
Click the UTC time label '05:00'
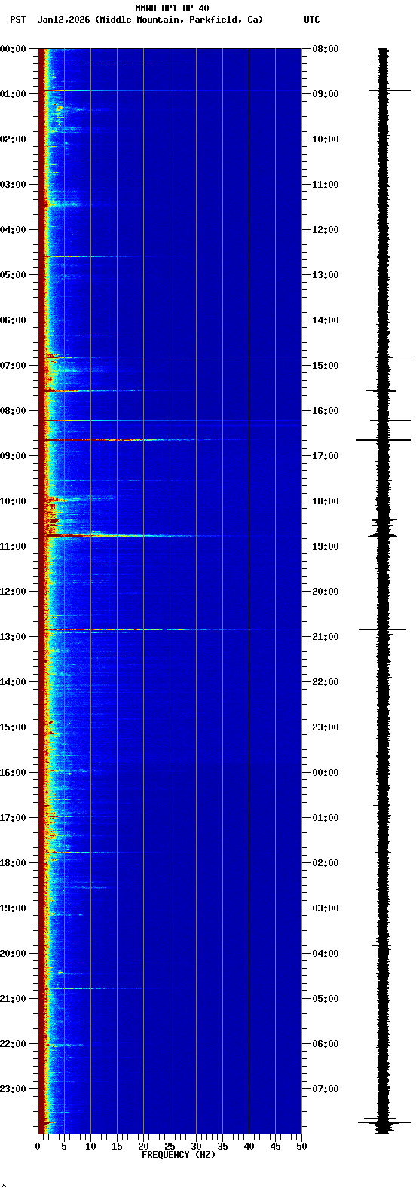pyautogui.click(x=326, y=999)
